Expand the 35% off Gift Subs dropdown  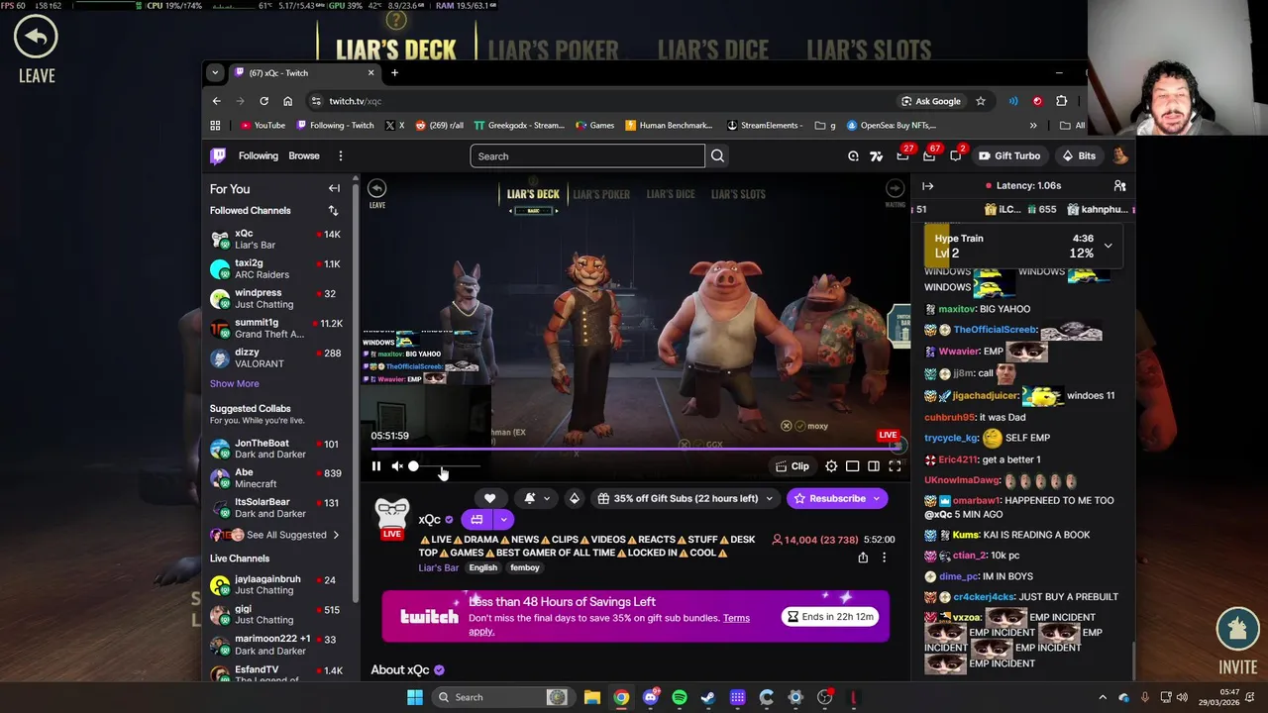(x=769, y=498)
